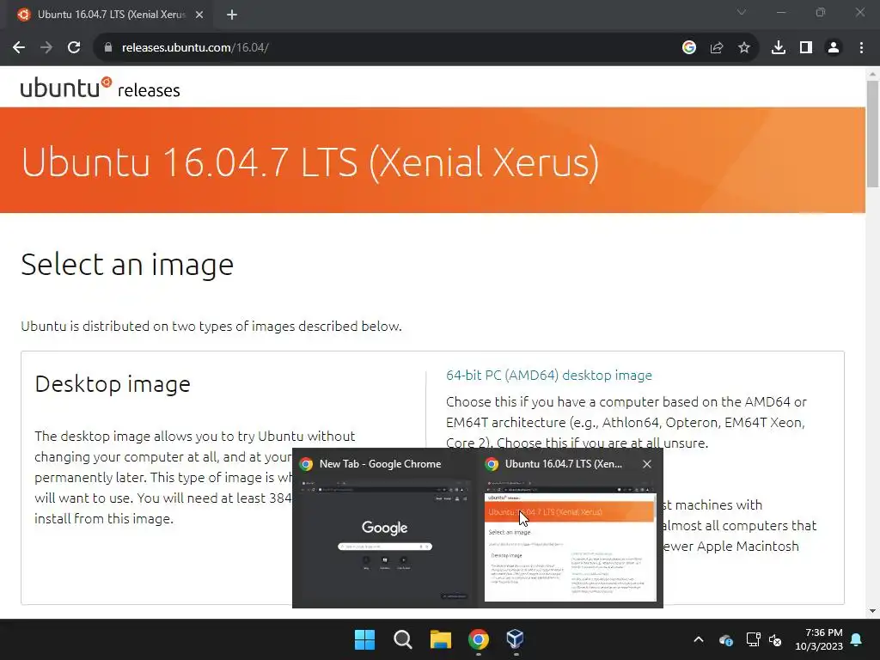Click the page vertical scrollbar thumb
This screenshot has height=660, width=880.
[x=872, y=133]
